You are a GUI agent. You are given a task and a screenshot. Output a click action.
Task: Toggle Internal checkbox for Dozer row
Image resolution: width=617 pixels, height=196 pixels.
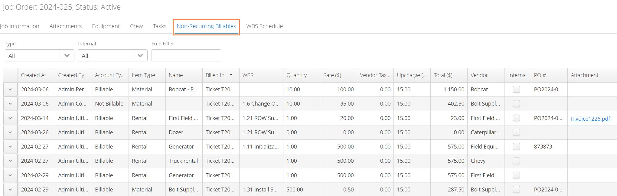(517, 132)
